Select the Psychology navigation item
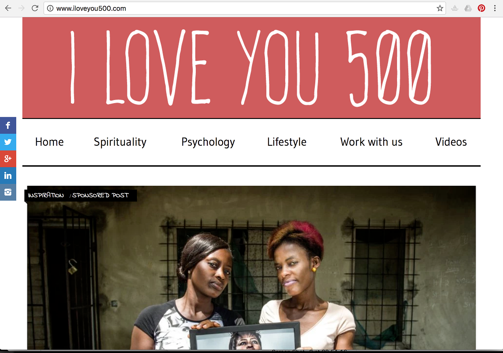The image size is (503, 353). [x=208, y=142]
